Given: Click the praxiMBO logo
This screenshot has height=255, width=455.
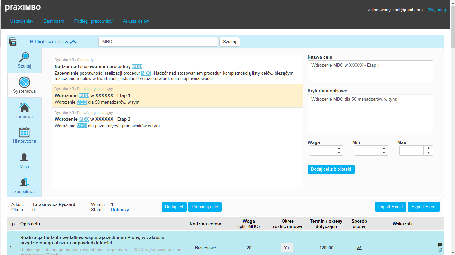Looking at the screenshot, I should click(23, 8).
